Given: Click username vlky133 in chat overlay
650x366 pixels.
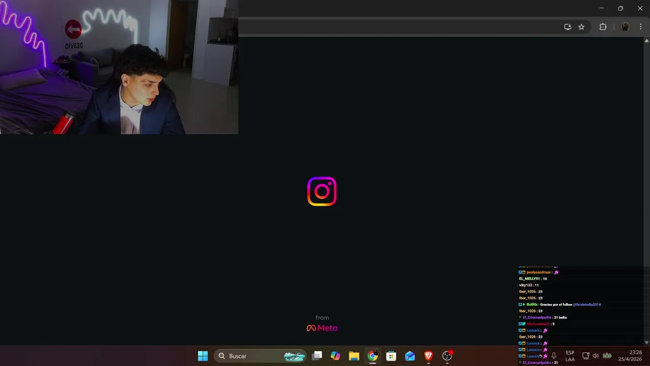Looking at the screenshot, I should (x=526, y=285).
